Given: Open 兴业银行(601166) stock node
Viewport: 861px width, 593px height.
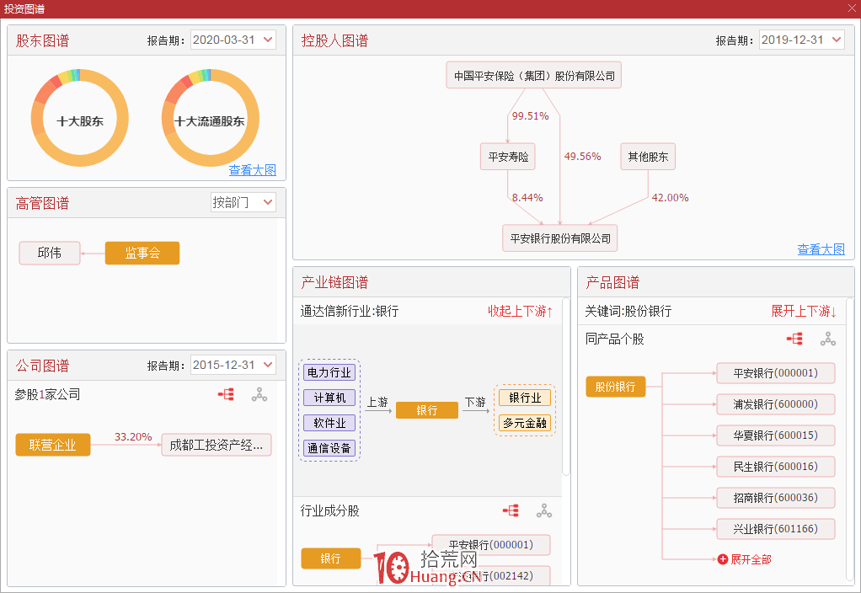Looking at the screenshot, I should 775,529.
